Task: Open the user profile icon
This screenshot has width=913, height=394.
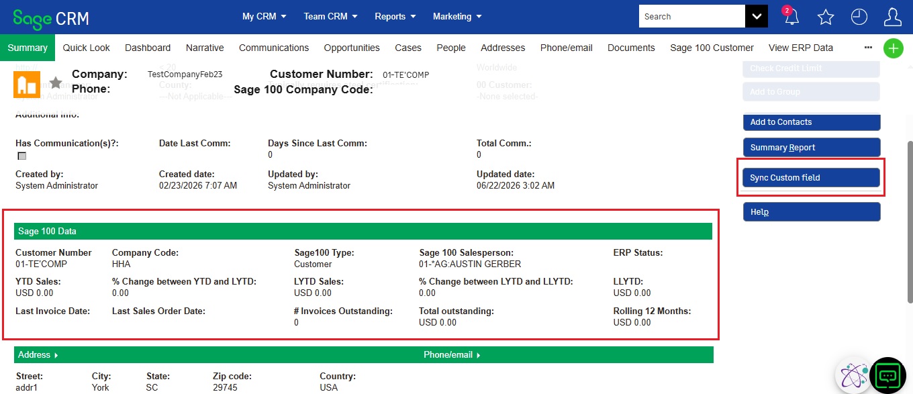Action: point(893,17)
